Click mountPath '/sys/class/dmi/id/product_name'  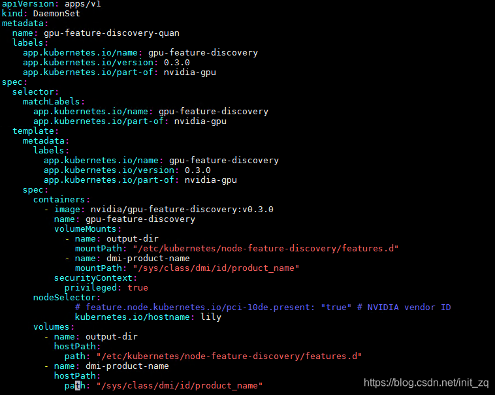[216, 268]
